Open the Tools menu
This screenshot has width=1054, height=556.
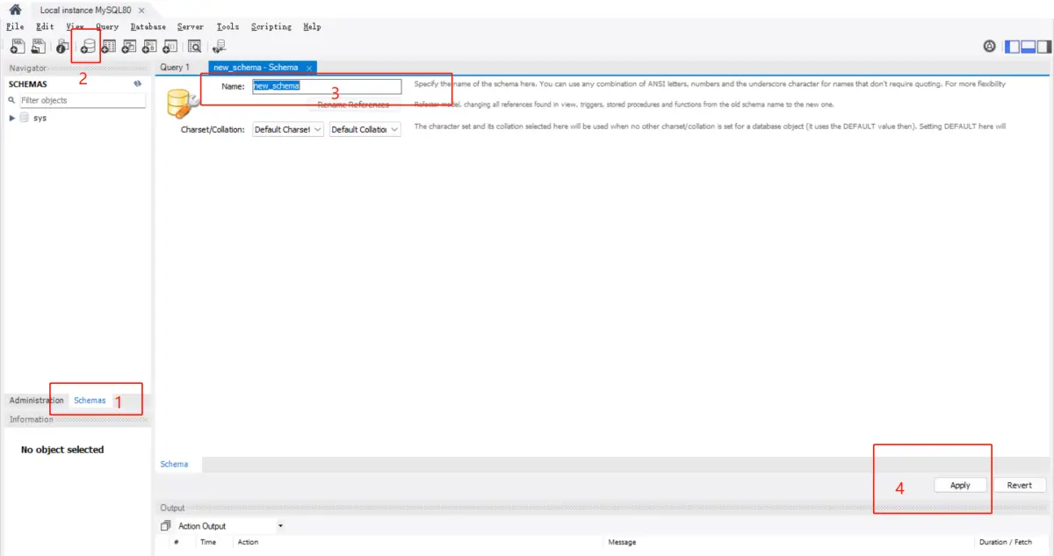pos(227,26)
